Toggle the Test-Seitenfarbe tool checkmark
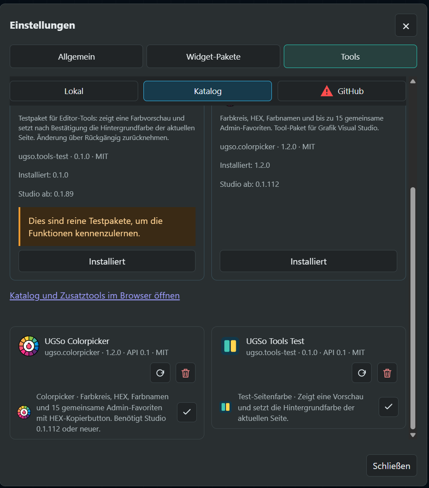429x488 pixels. click(388, 407)
